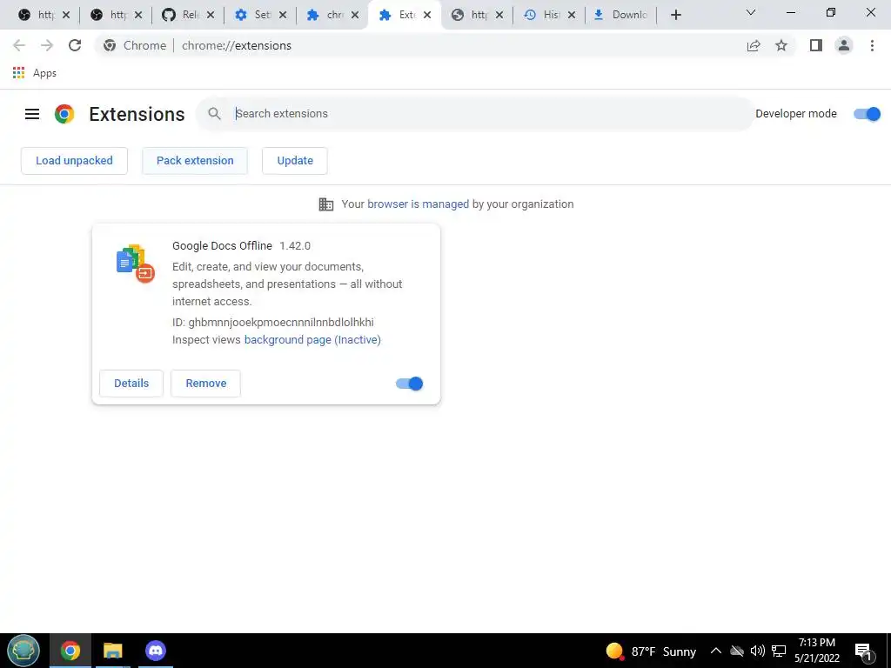
Task: Click the tray cloud sync icon
Action: click(x=737, y=651)
